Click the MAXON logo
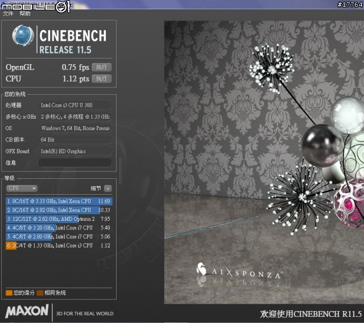 pos(27,311)
